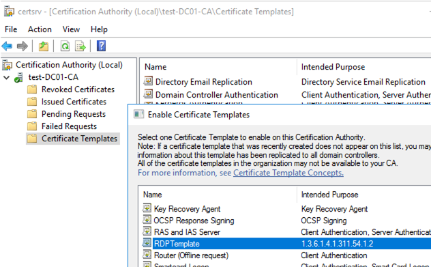
Task: Open the Certificate Template Concepts link
Action: point(288,173)
